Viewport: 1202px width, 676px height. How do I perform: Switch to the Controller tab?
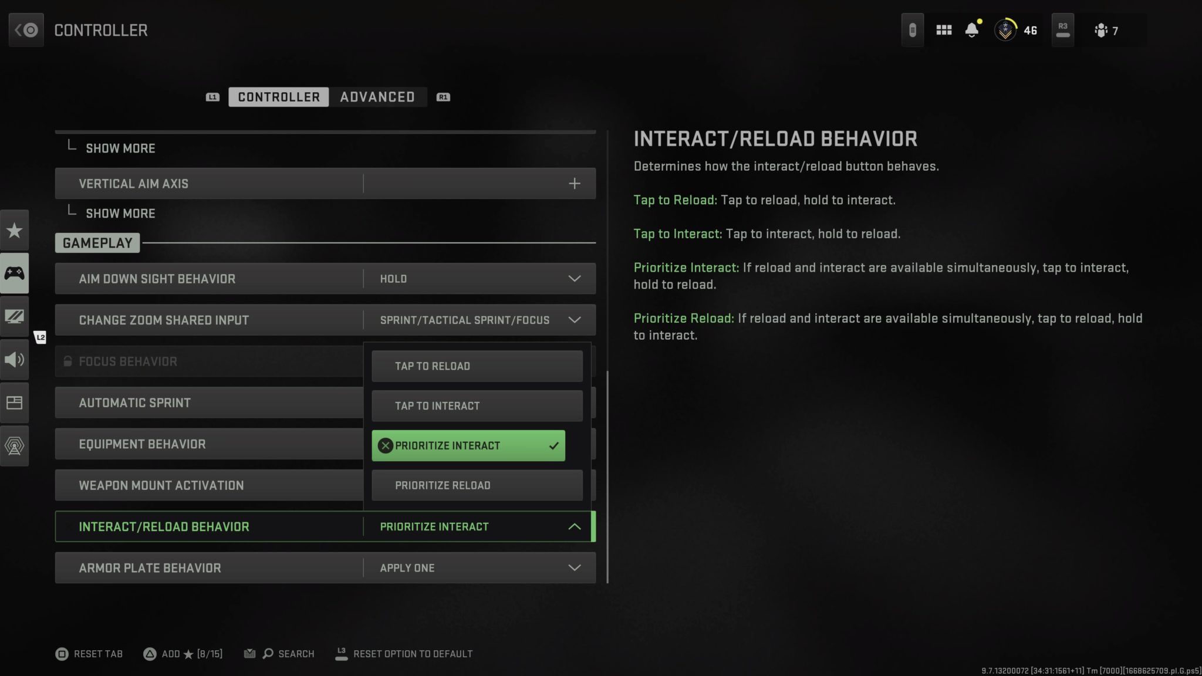(x=278, y=97)
